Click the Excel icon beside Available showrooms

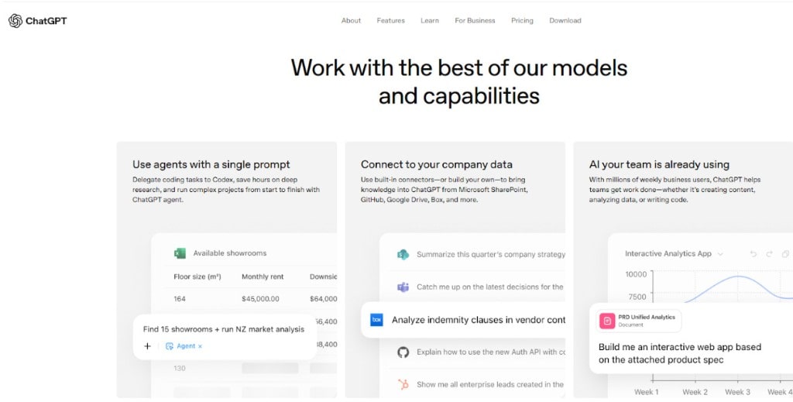180,253
